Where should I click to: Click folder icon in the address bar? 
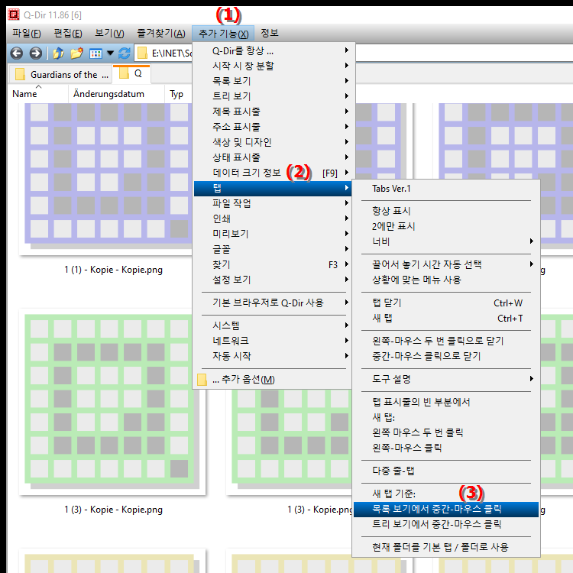[x=142, y=53]
